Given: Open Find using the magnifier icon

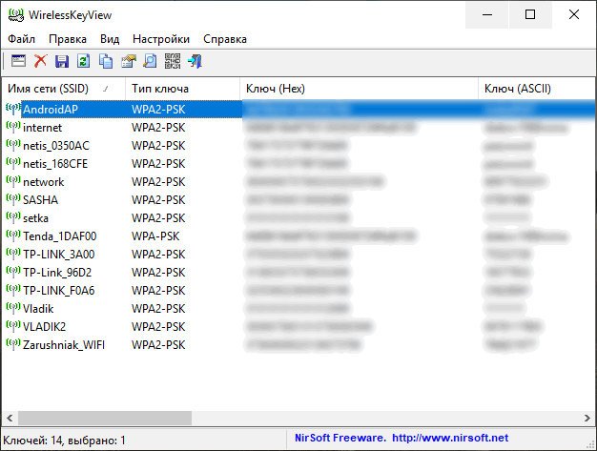Looking at the screenshot, I should [150, 61].
